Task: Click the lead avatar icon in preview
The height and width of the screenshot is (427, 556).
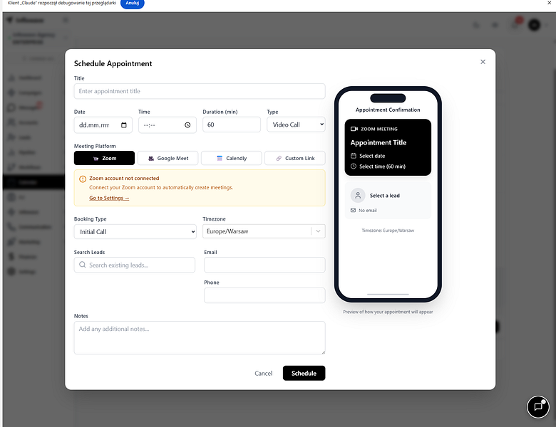Action: pos(358,196)
